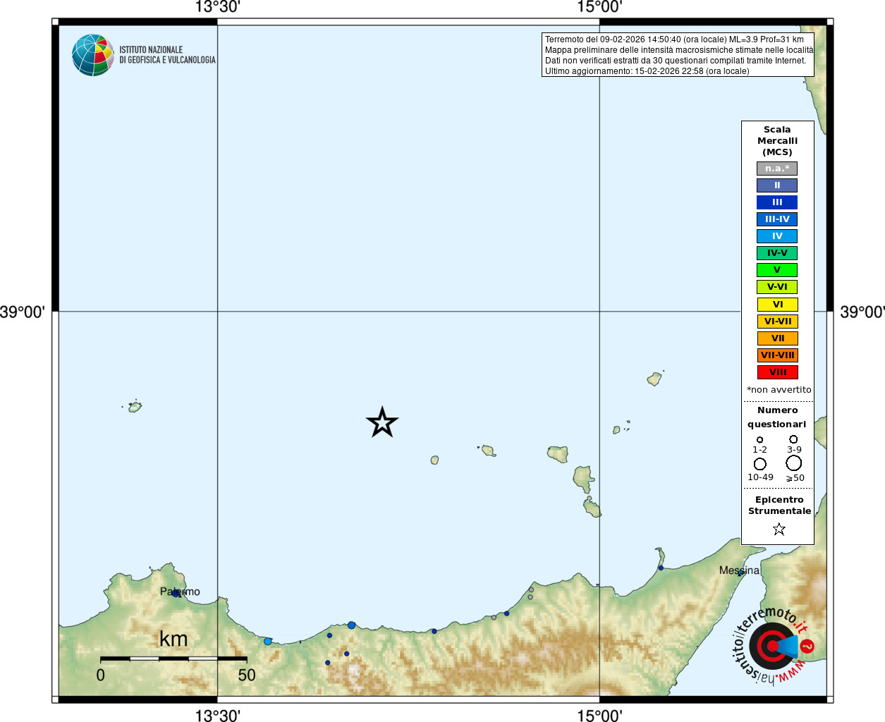The image size is (885, 722).
Task: Click the top 15°00' longitude label
Action: pos(599,7)
